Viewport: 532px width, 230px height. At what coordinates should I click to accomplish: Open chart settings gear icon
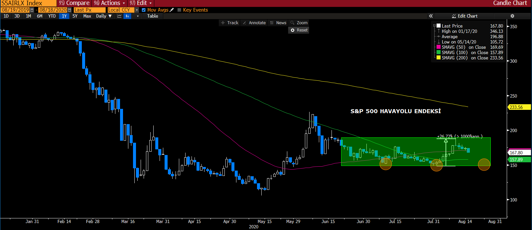coord(512,16)
